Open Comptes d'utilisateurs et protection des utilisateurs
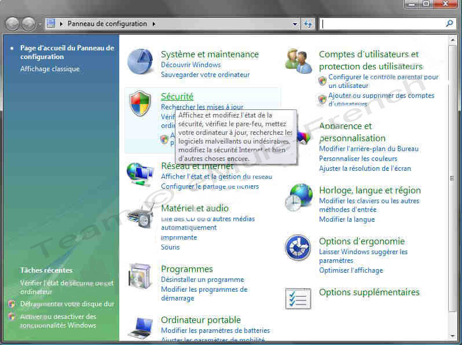 point(371,60)
